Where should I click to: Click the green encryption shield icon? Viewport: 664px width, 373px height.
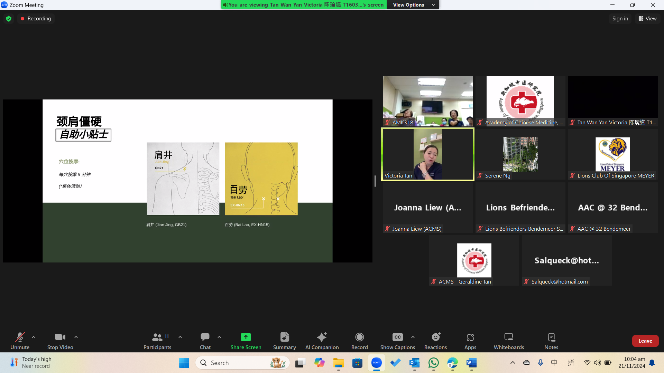(x=9, y=19)
